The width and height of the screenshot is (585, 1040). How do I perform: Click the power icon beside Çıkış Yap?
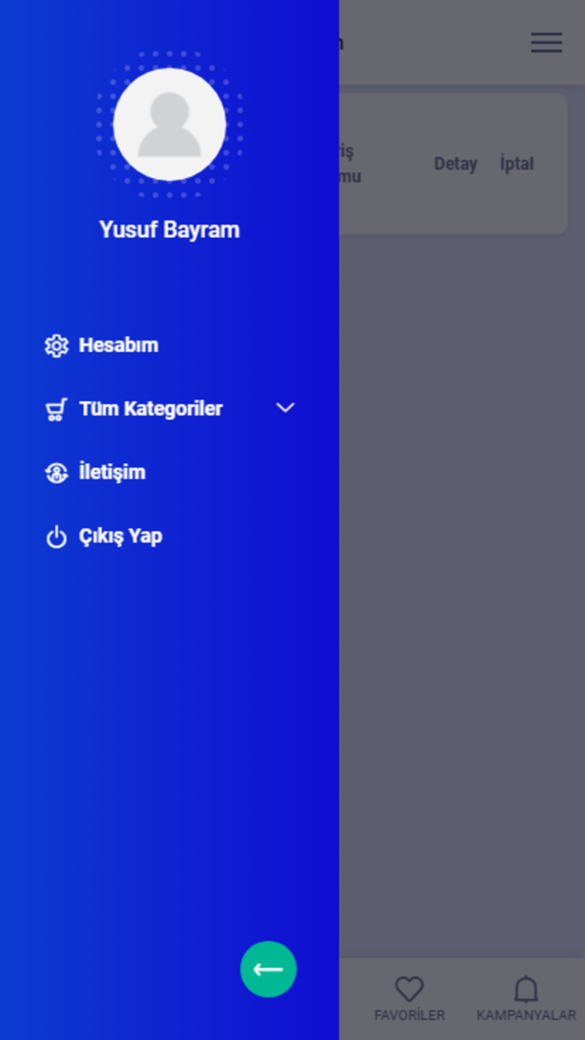coord(56,537)
